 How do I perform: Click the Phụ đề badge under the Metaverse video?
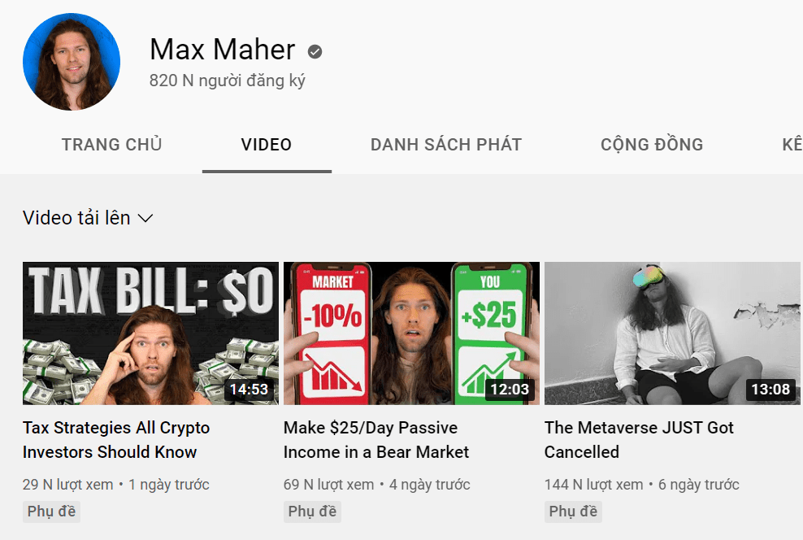(573, 512)
